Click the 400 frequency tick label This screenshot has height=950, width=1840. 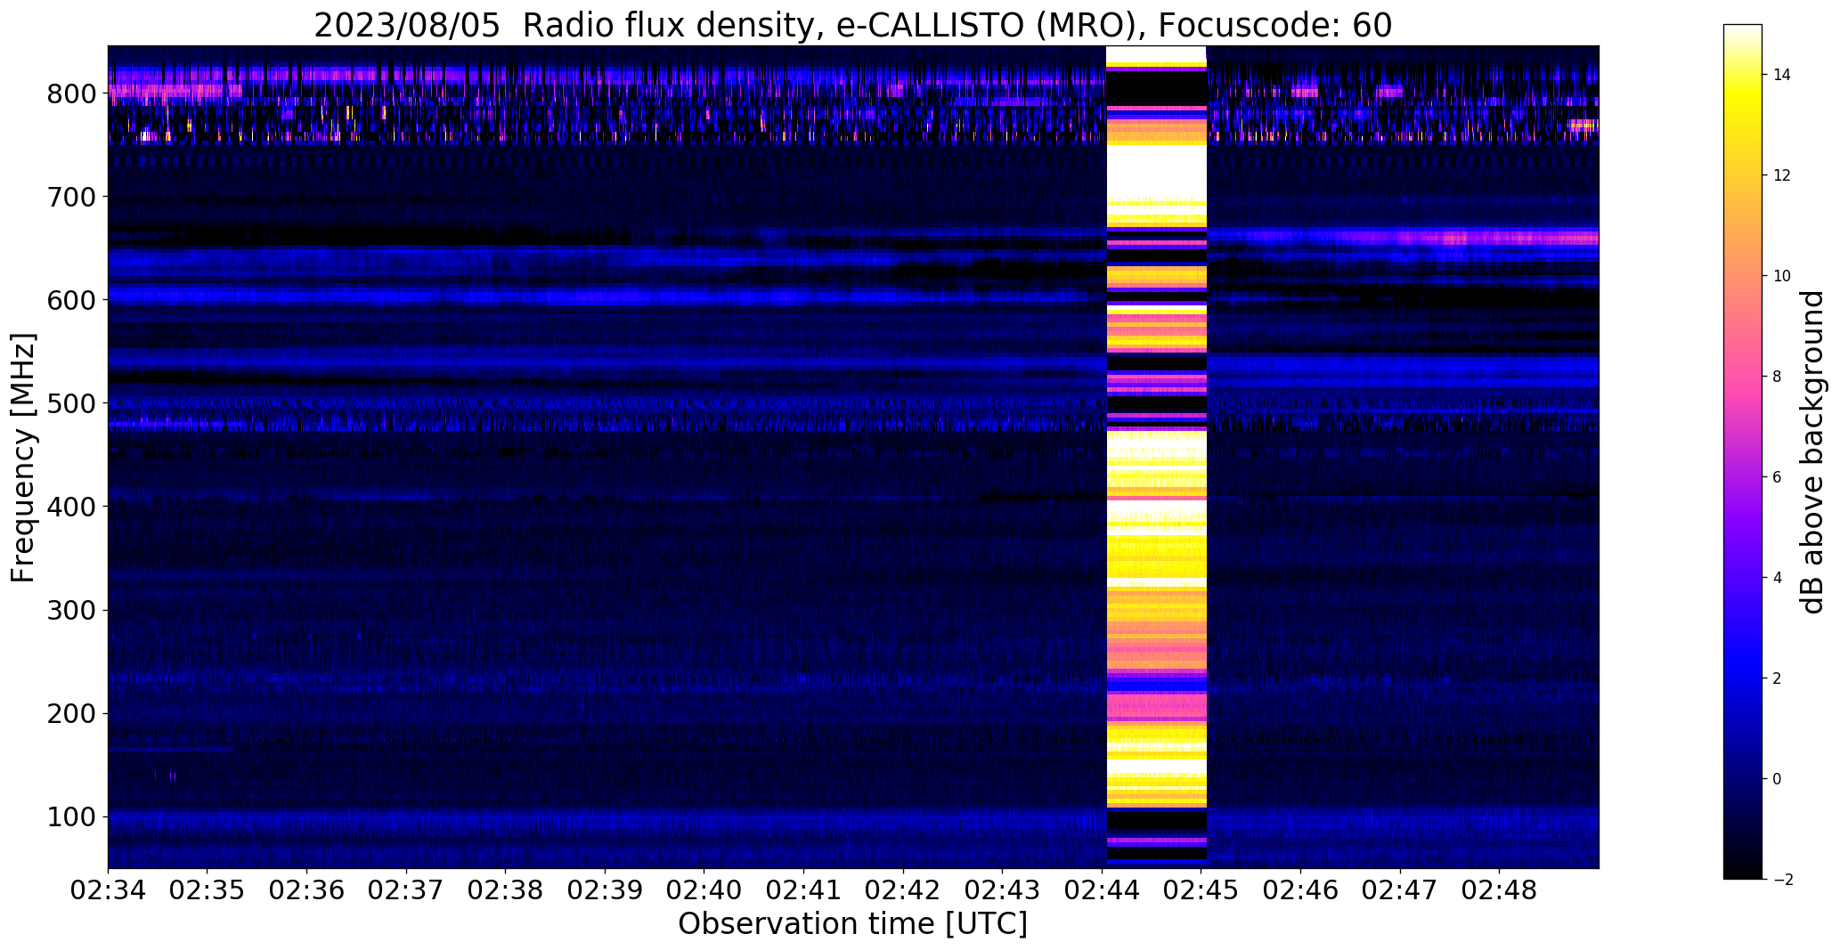tap(70, 507)
